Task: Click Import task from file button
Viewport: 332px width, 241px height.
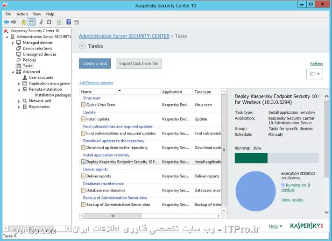Action: click(139, 64)
